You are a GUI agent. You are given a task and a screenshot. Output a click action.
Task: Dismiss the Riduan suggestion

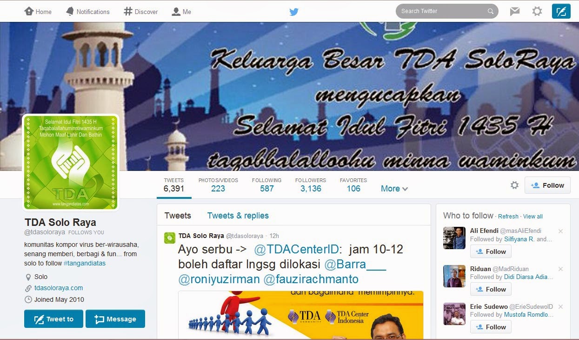(560, 269)
